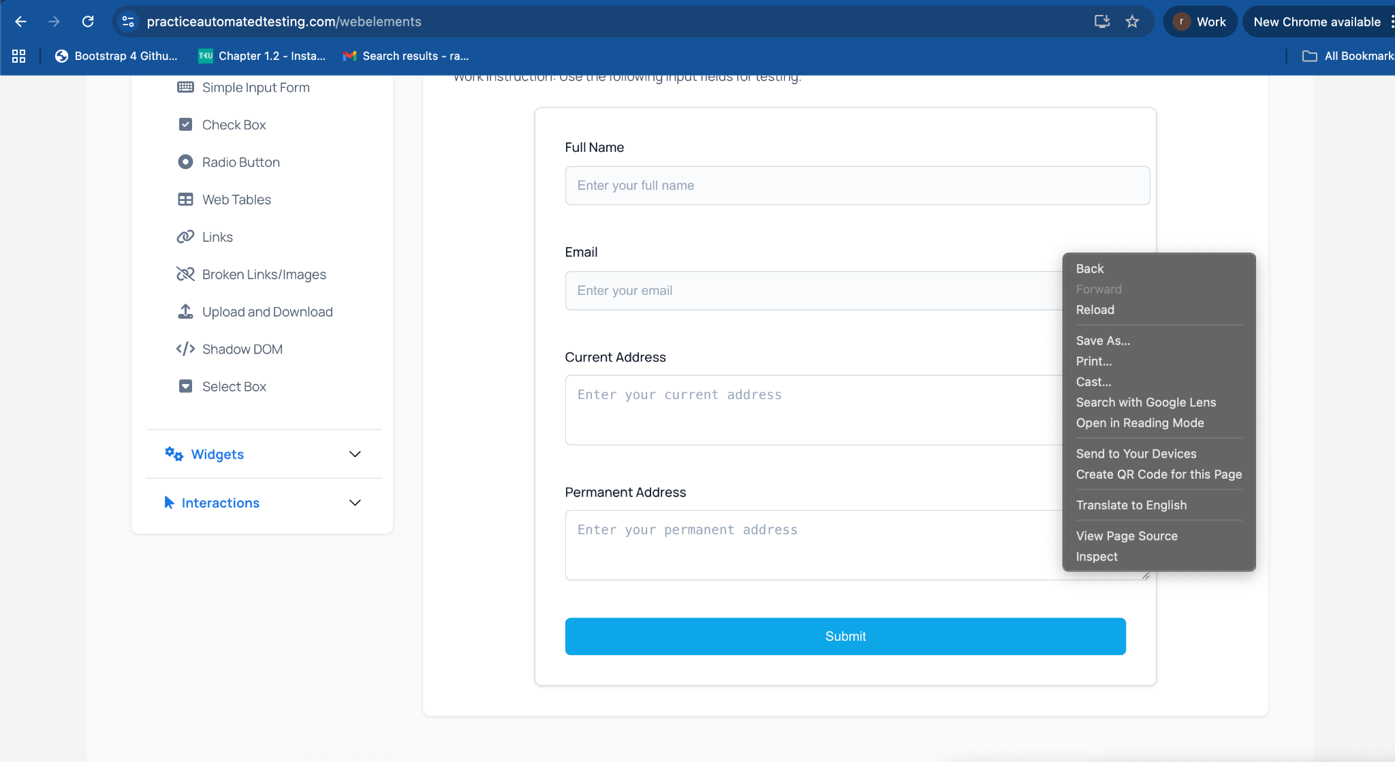Click the Upload and Download icon

[185, 312]
